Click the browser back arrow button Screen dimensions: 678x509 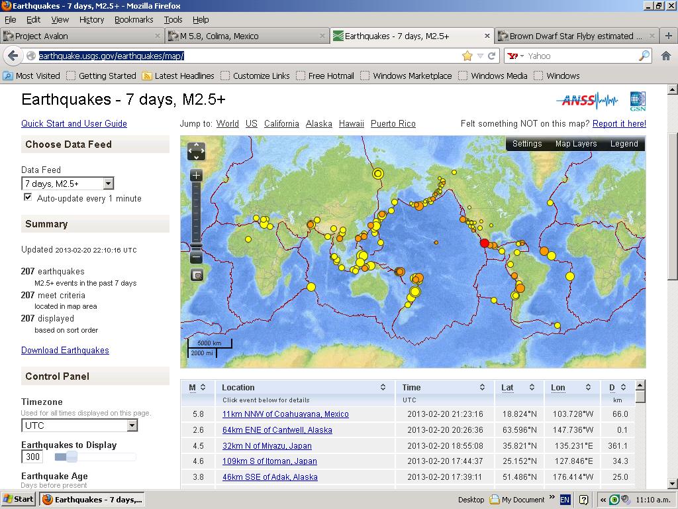[x=13, y=56]
